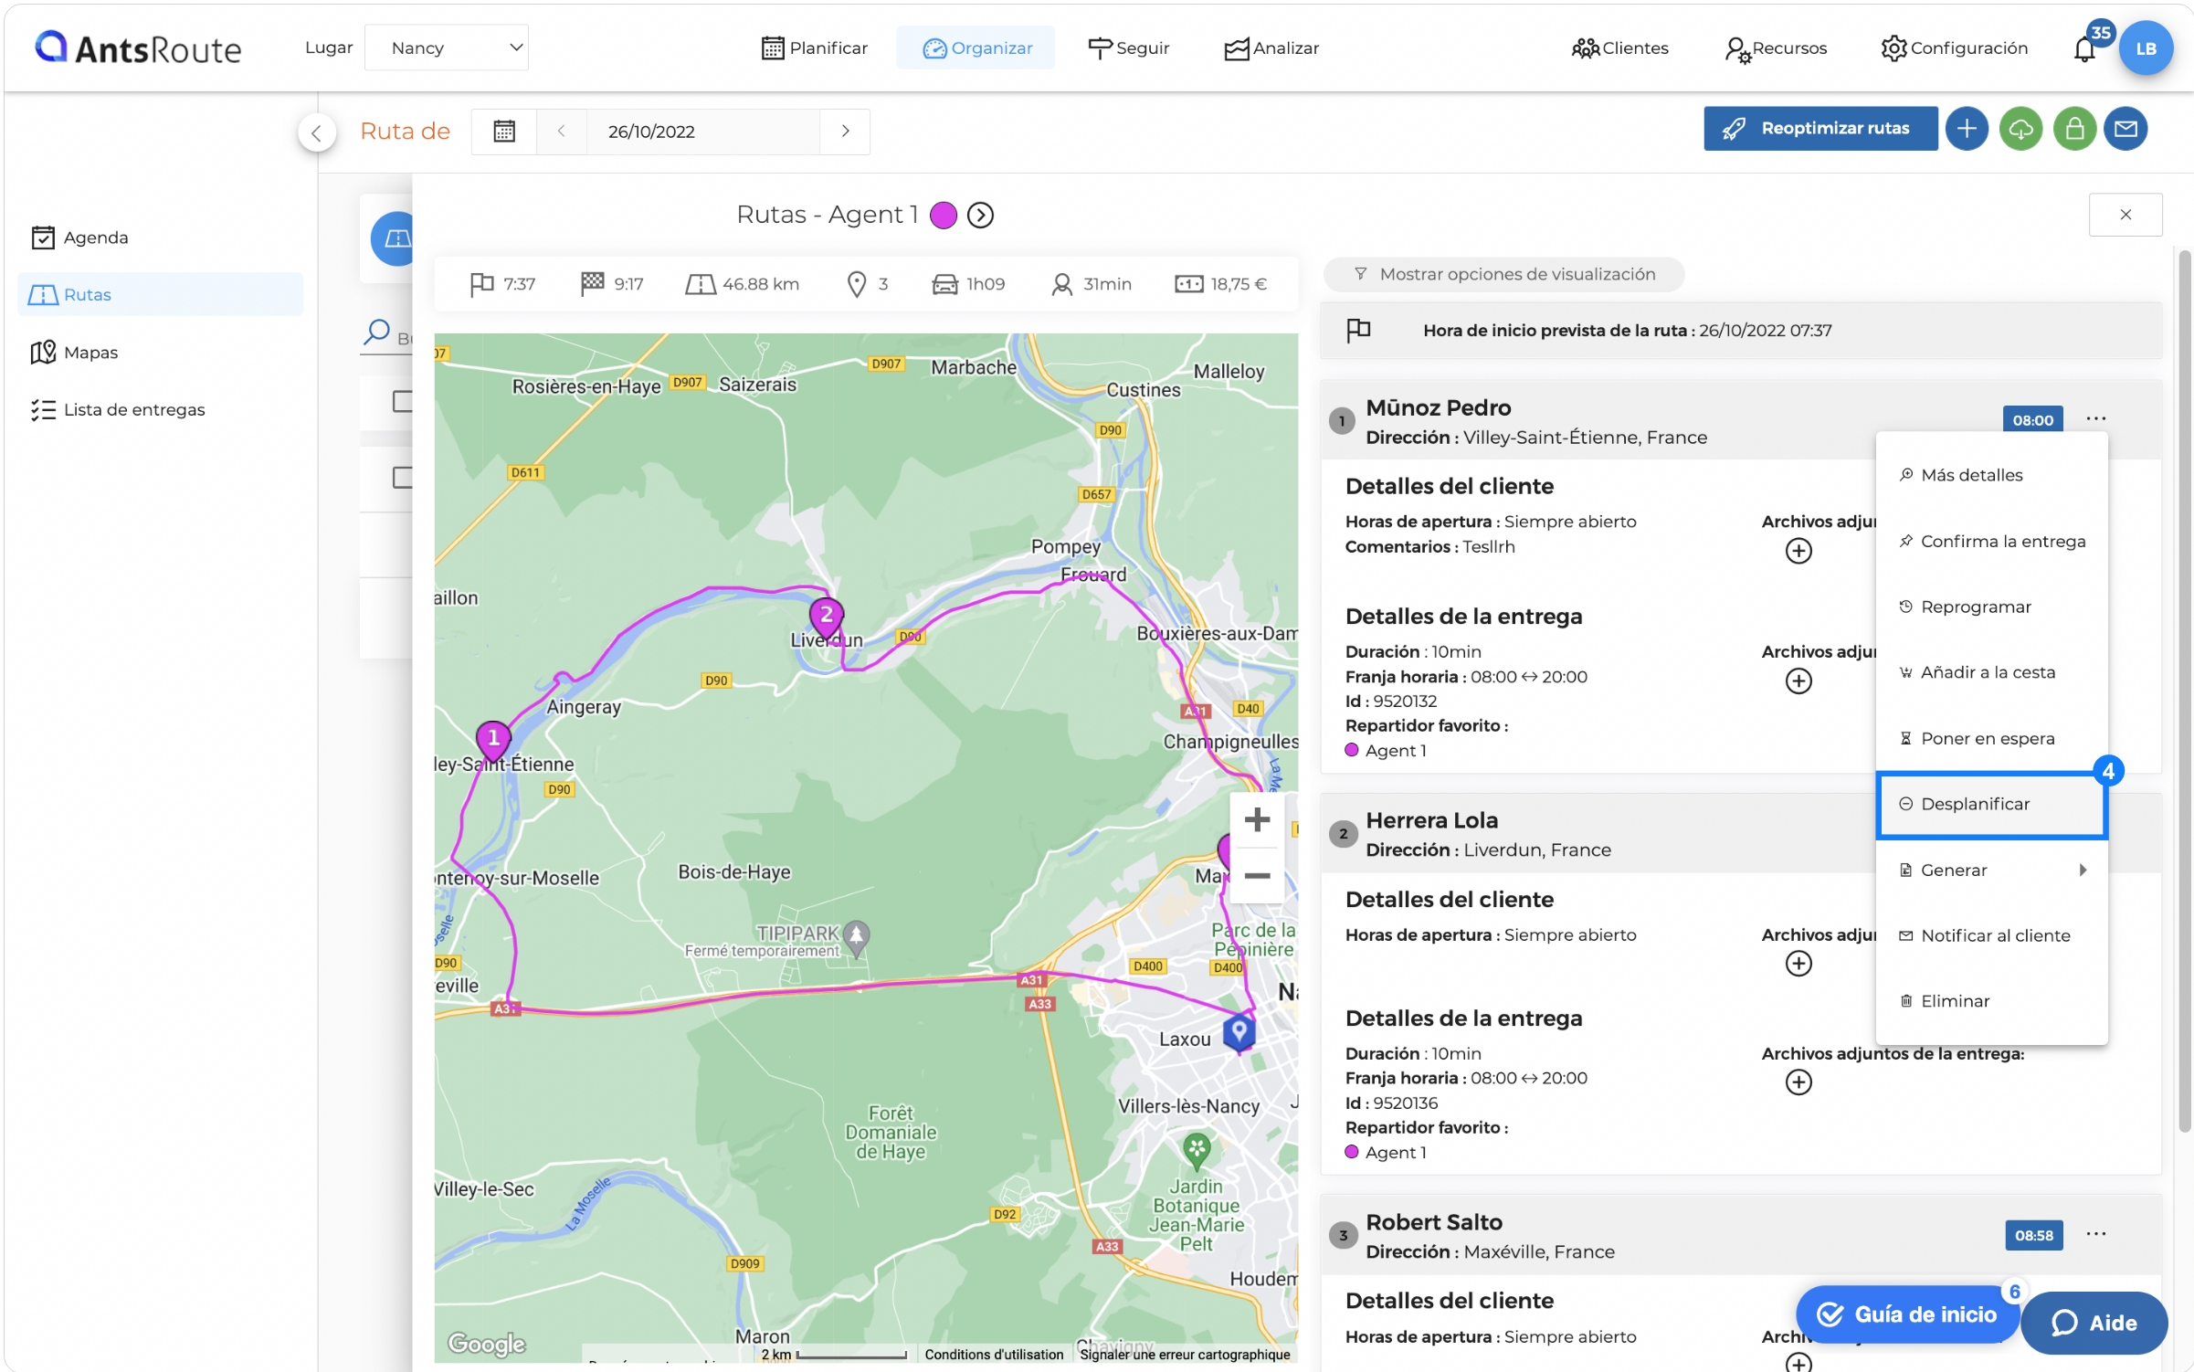
Task: Click Desplanificar menu entry
Action: (x=1991, y=805)
